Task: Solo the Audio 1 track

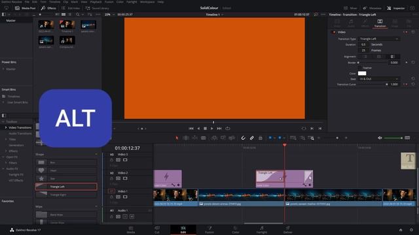Action: [125, 217]
